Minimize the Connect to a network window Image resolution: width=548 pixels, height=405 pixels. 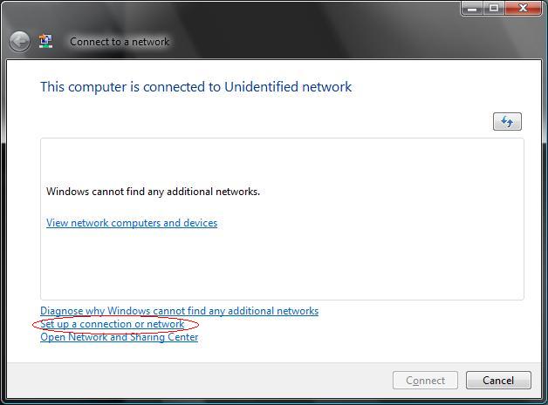(x=472, y=9)
